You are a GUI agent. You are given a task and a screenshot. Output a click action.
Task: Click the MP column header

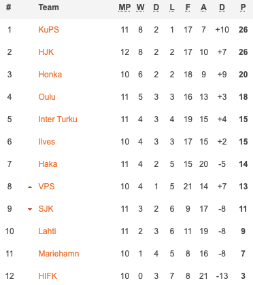click(x=124, y=7)
